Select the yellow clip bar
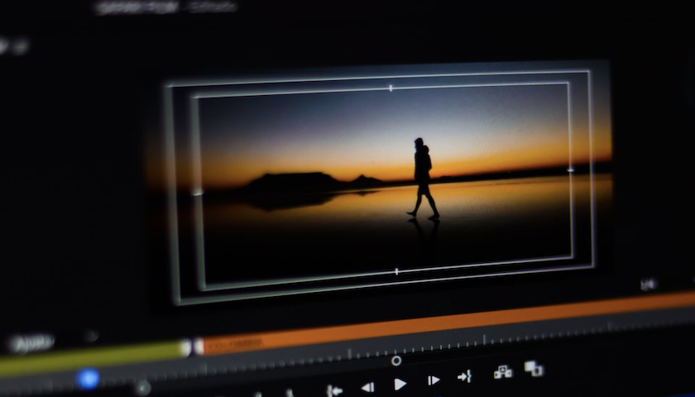The width and height of the screenshot is (695, 397). coord(94,358)
